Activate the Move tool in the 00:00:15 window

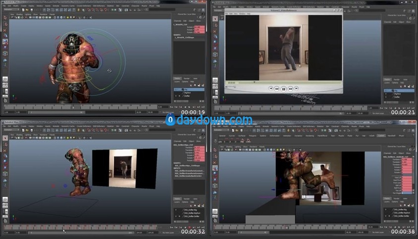5,36
